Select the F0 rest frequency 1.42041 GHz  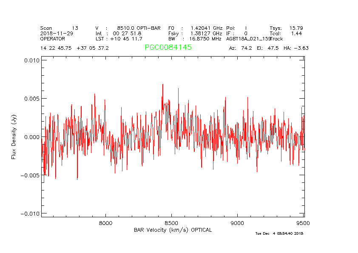[x=206, y=28]
